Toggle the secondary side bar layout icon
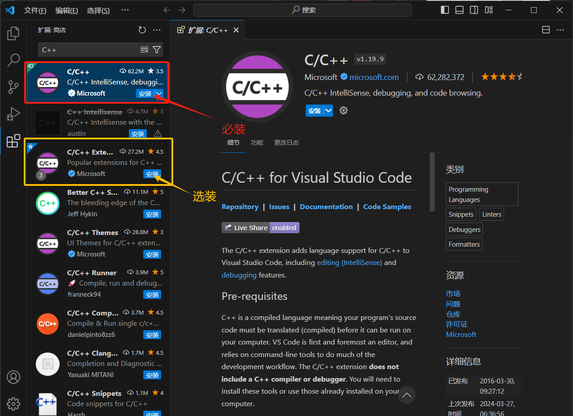The height and width of the screenshot is (416, 573). 474,10
